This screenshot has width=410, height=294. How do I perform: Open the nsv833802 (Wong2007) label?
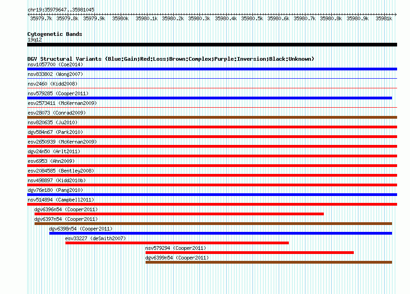[x=55, y=74]
